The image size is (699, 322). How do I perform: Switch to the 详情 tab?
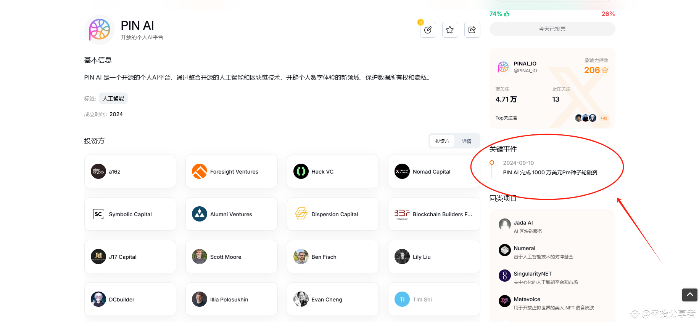[467, 141]
